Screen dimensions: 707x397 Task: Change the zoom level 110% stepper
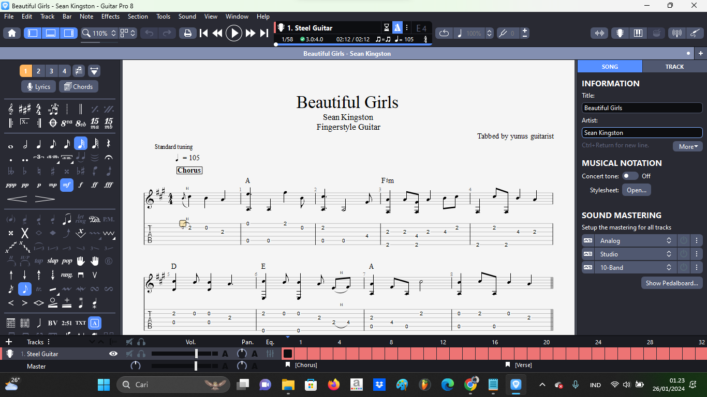(113, 33)
